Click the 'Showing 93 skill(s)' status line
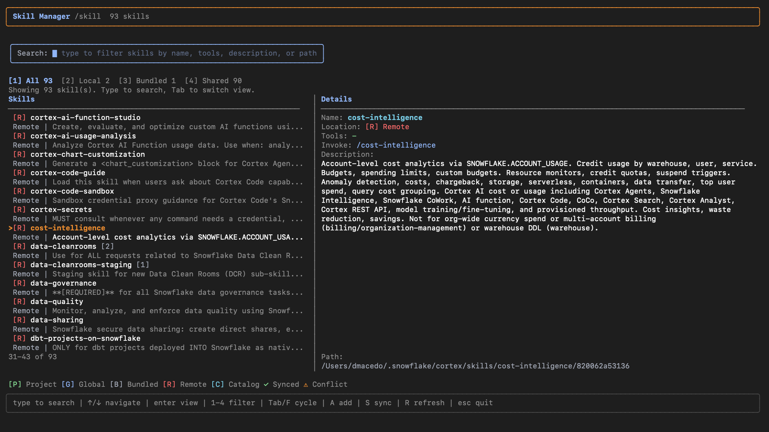 coord(131,90)
